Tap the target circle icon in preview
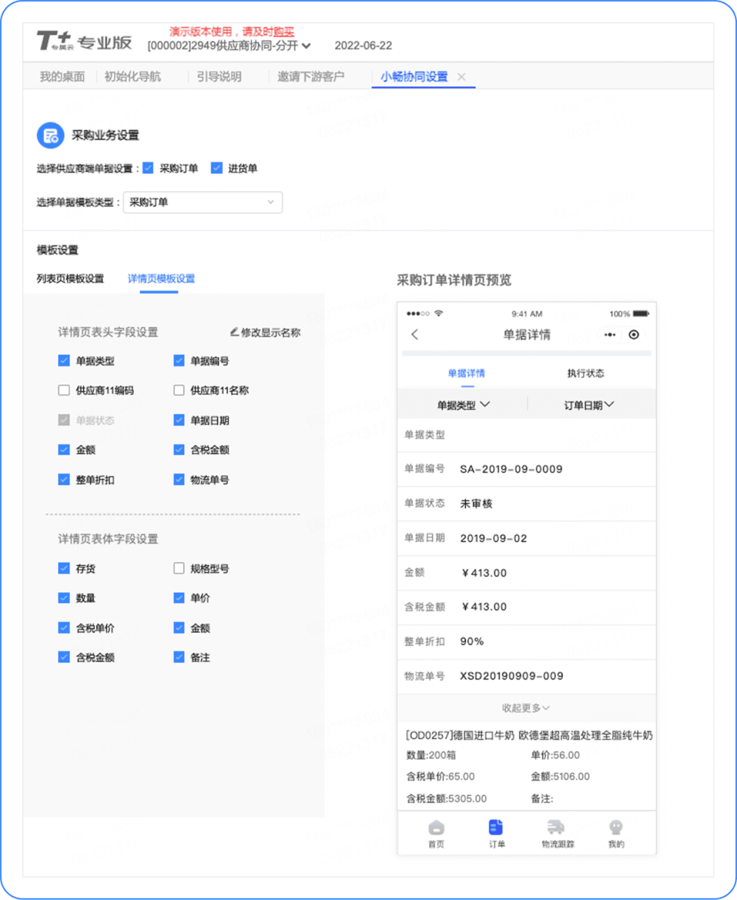The height and width of the screenshot is (900, 737). (x=634, y=334)
